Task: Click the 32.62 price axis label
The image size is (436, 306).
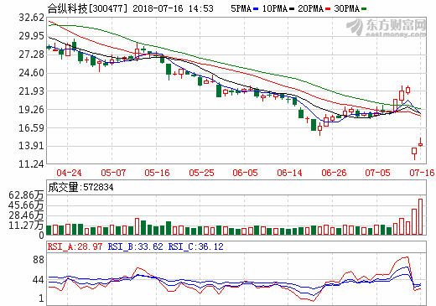Action: (32, 18)
